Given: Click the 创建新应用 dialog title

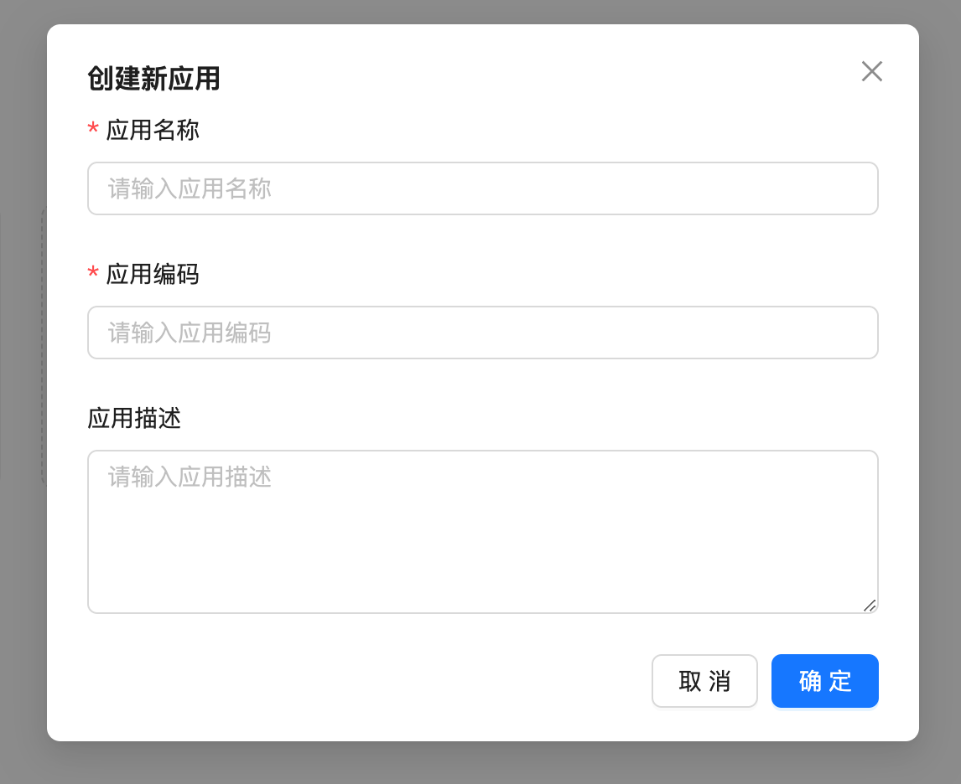Looking at the screenshot, I should [x=153, y=80].
